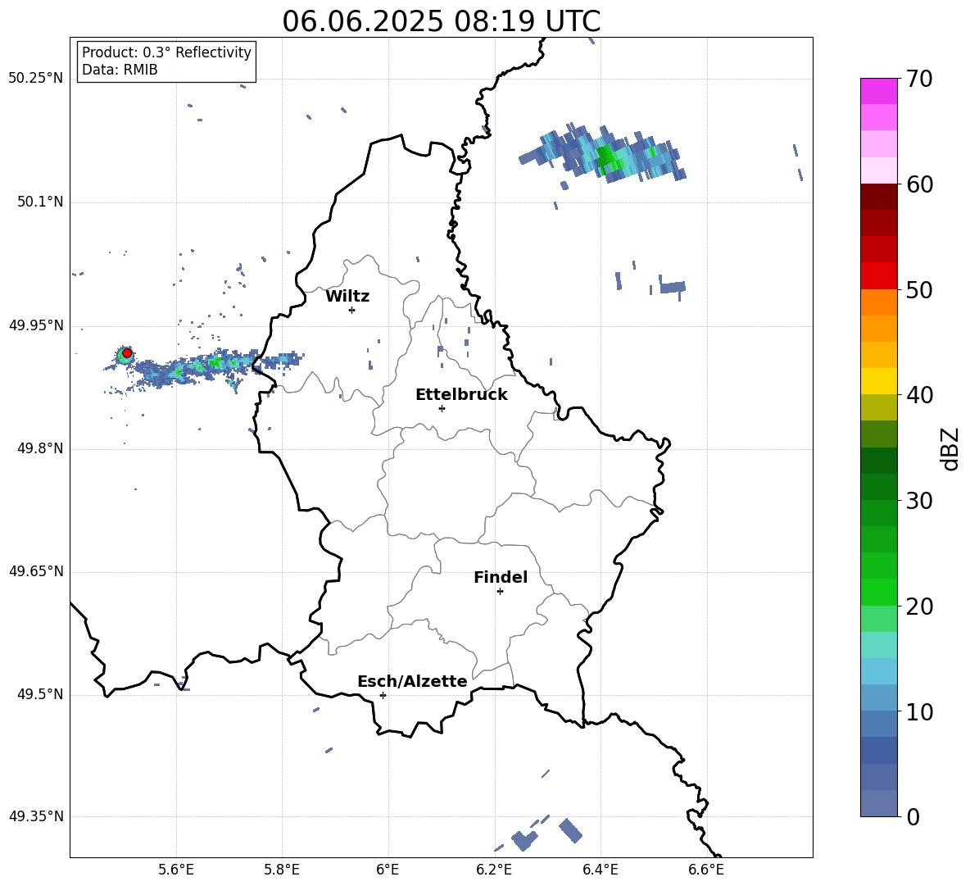Viewport: 970px width, 886px height.
Task: Click the 50.25°N latitude label
Action: tap(36, 79)
